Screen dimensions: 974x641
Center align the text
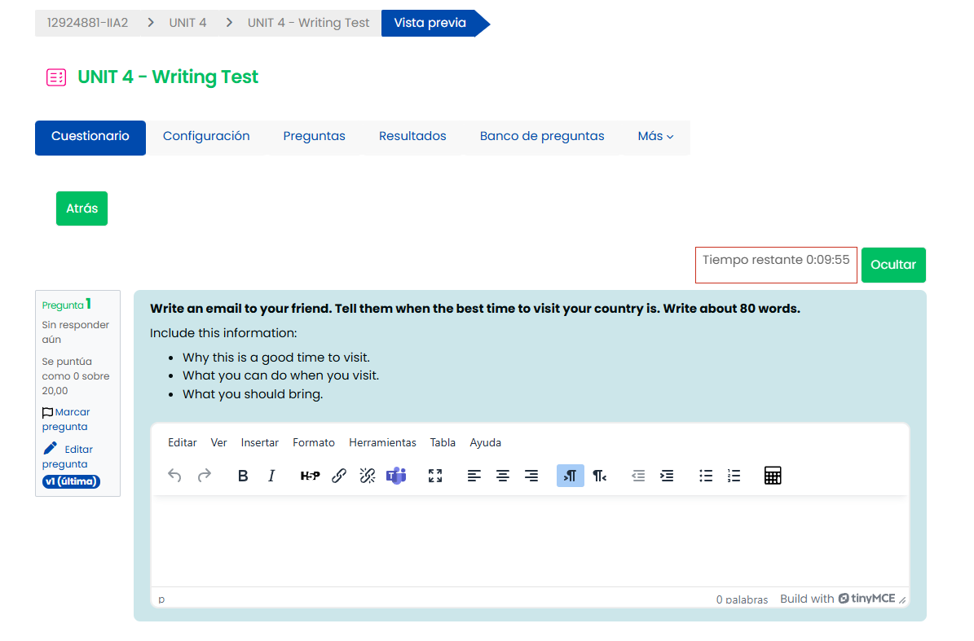(x=503, y=476)
